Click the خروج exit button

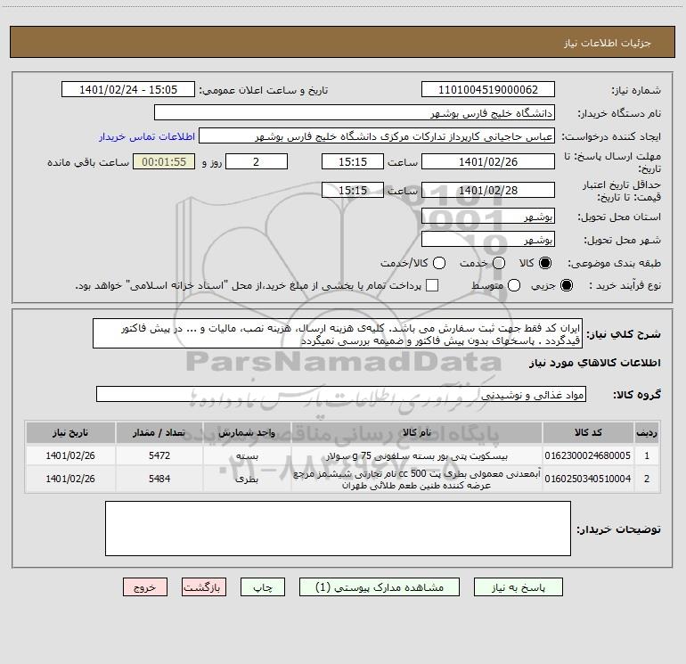click(x=145, y=587)
